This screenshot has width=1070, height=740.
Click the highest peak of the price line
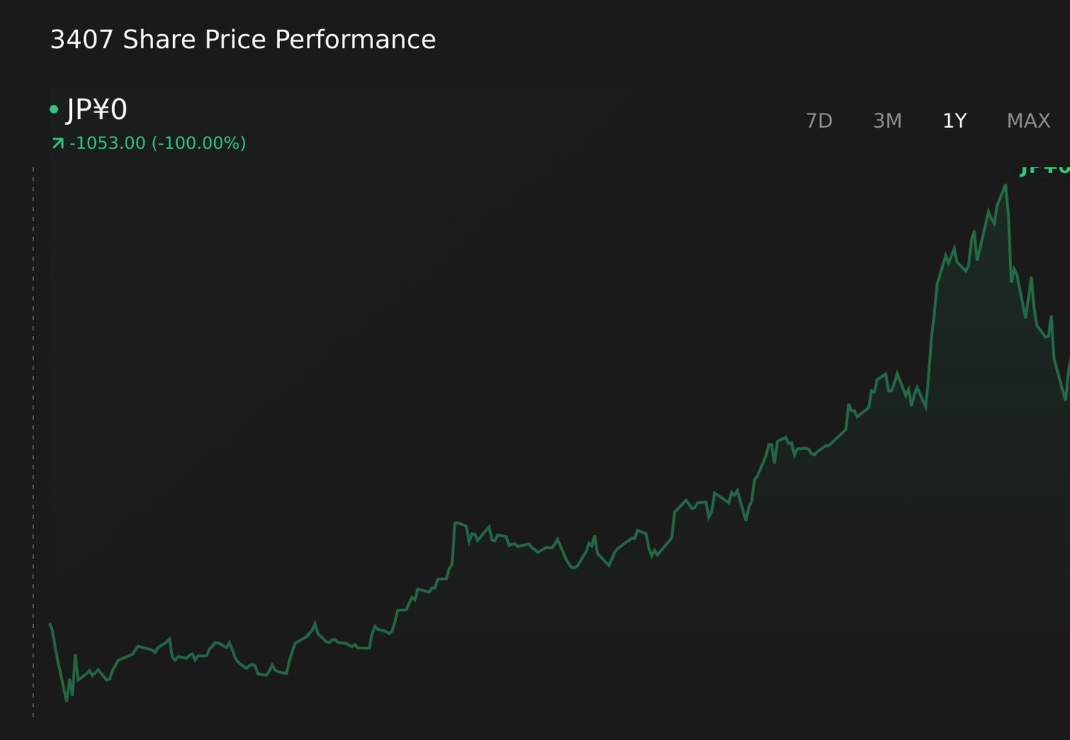[x=1005, y=186]
